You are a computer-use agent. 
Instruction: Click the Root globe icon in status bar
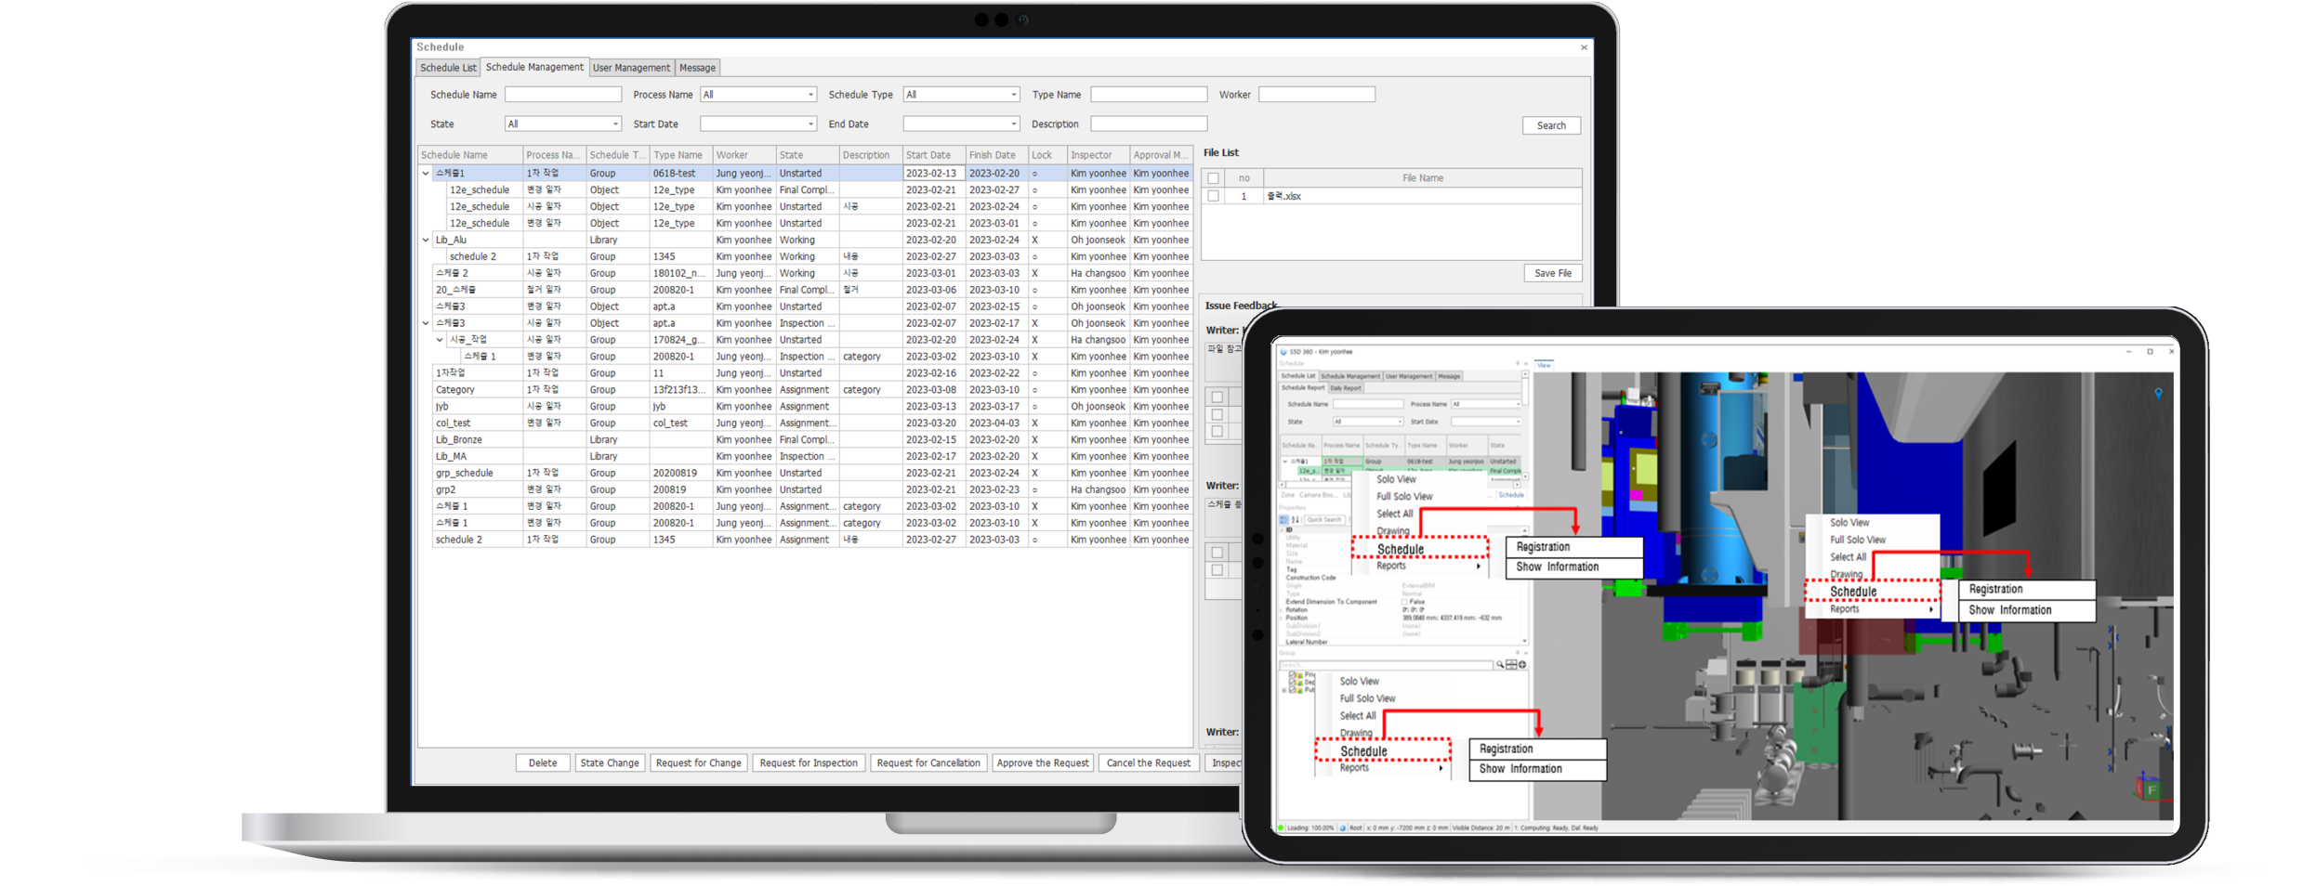click(1343, 827)
